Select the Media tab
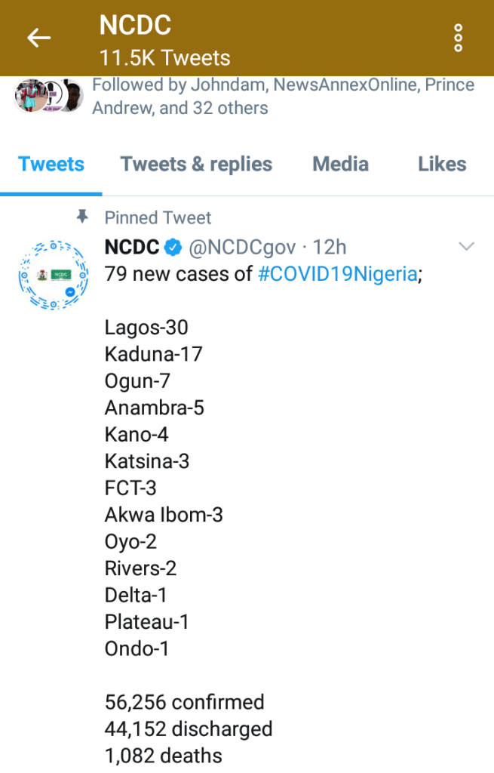The image size is (494, 773). tap(341, 165)
